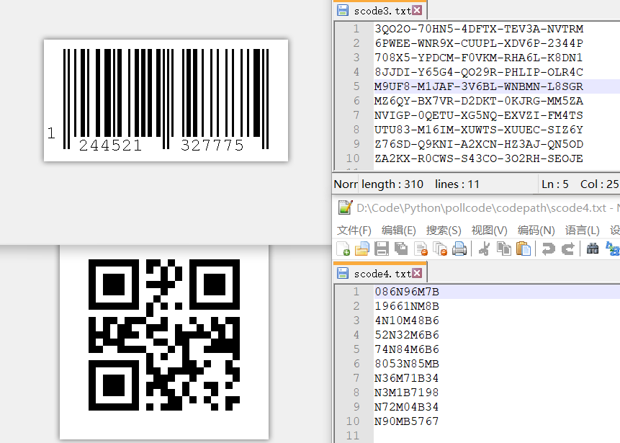The image size is (620, 443).
Task: Click the line 4N10M48B6 in scode4.txt
Action: pyautogui.click(x=407, y=321)
